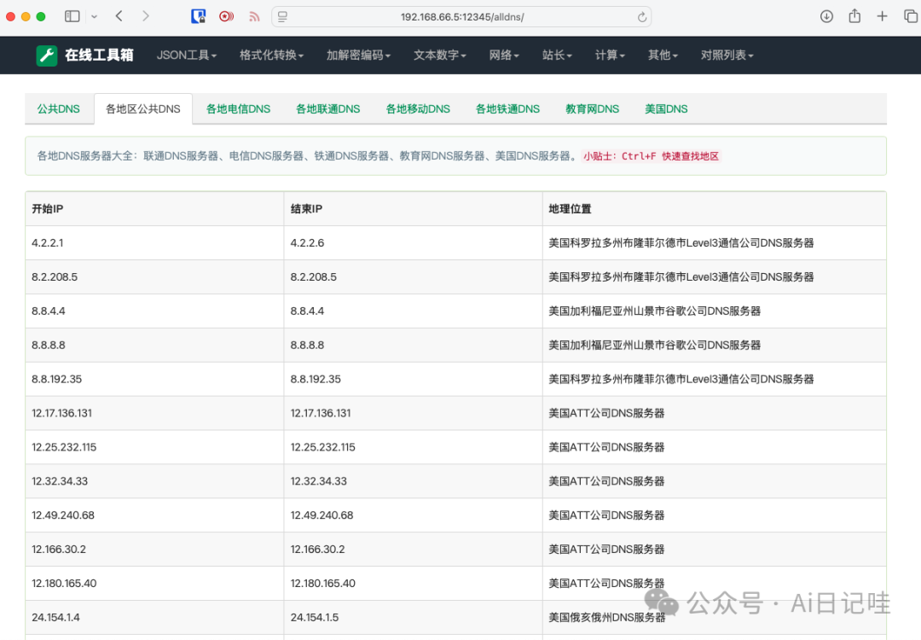The image size is (921, 640).
Task: Switch to the 各地电信DNS tab
Action: coord(239,108)
